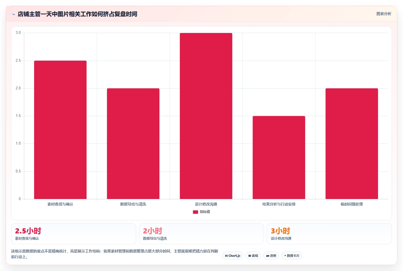Click x-axis label 临时问题处理
This screenshot has height=271, width=403.
coord(352,204)
